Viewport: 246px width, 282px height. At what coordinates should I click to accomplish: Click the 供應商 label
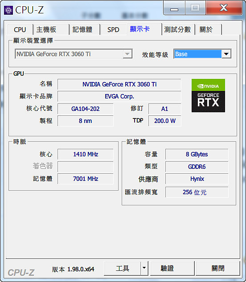pyautogui.click(x=148, y=179)
